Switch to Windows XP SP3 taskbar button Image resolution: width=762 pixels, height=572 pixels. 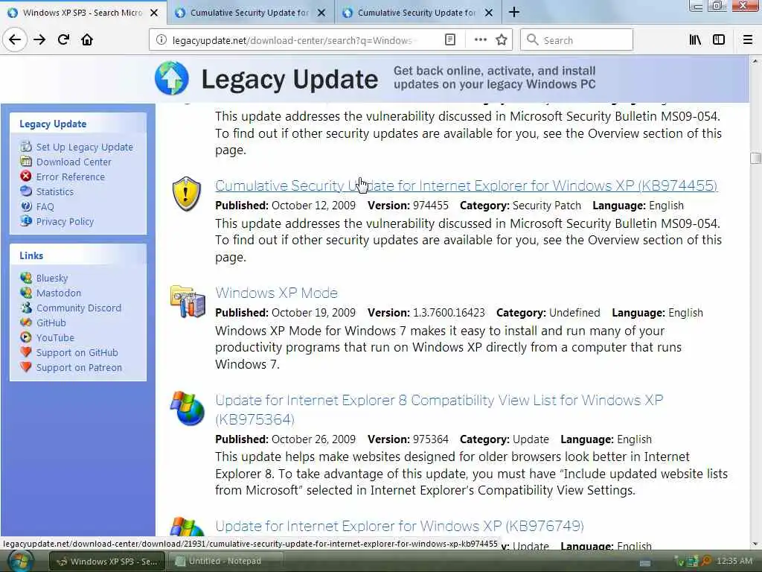pyautogui.click(x=107, y=562)
